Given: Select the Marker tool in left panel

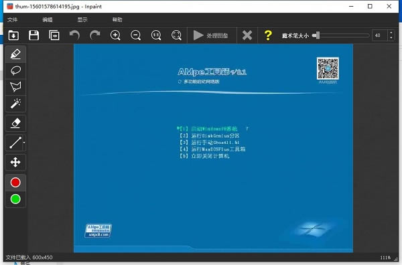Looking at the screenshot, I should (x=15, y=54).
